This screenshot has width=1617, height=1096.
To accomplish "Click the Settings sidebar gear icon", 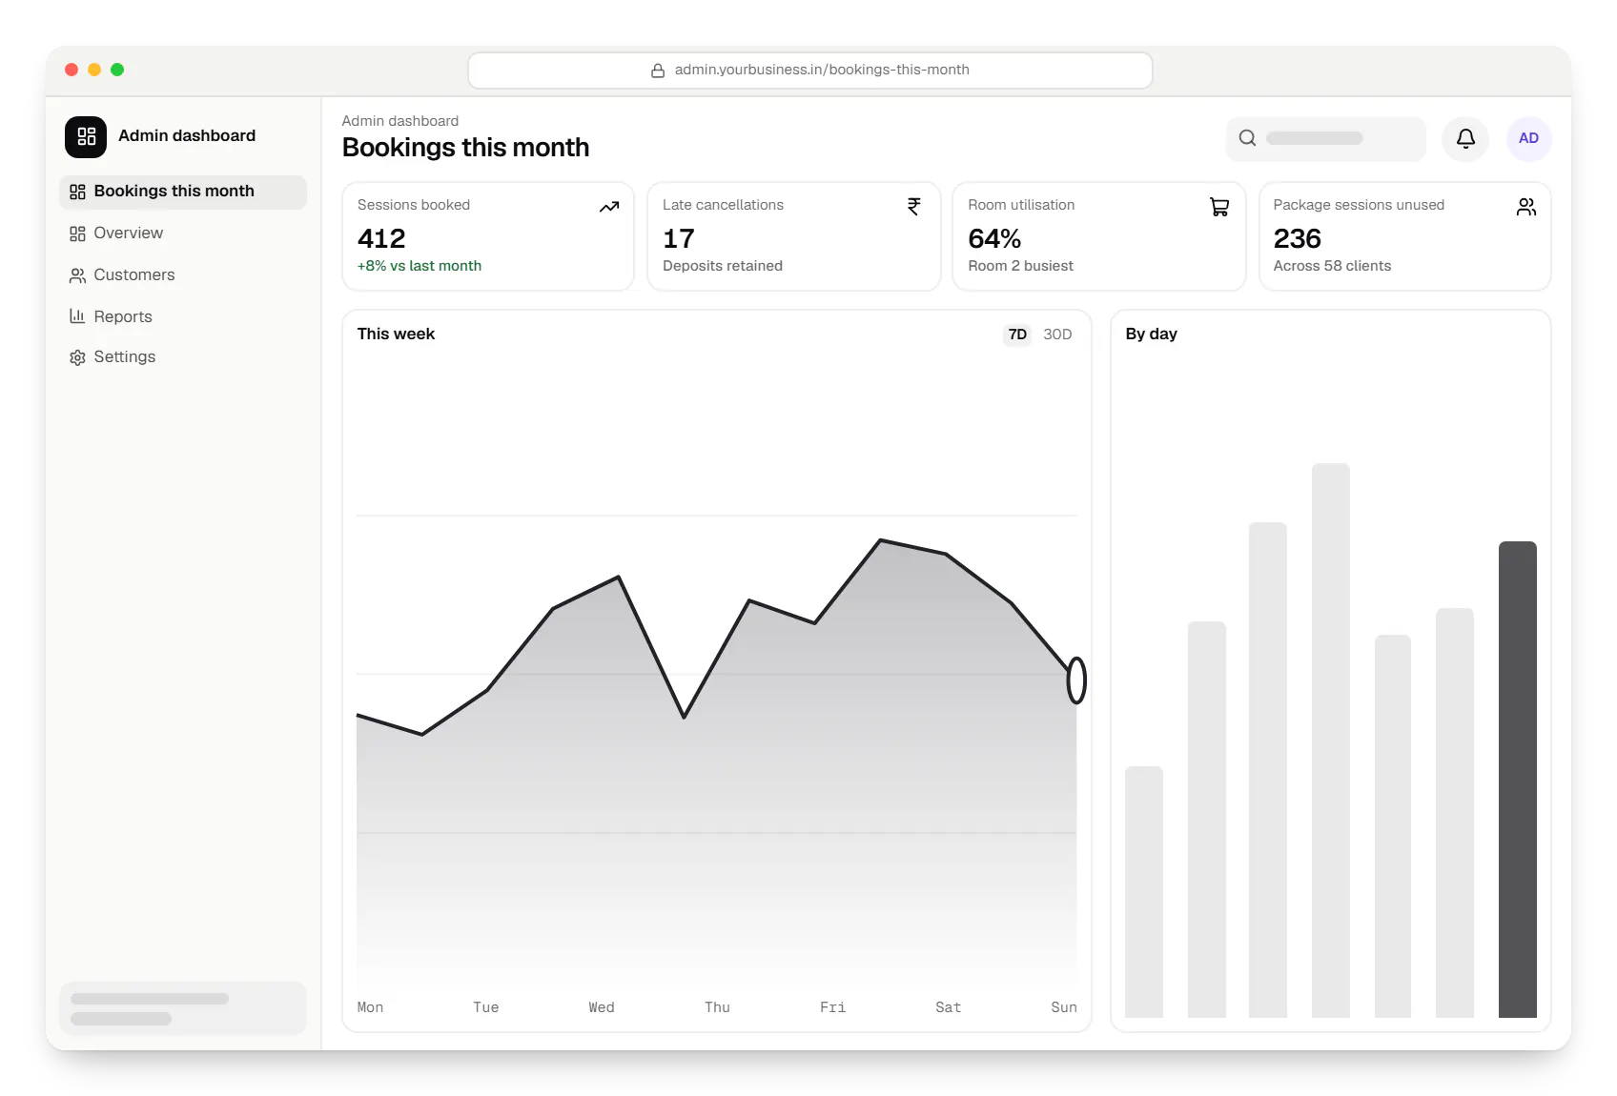I will tap(77, 357).
